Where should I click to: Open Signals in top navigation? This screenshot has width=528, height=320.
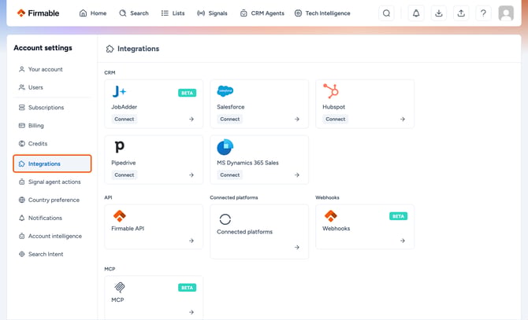coord(212,13)
